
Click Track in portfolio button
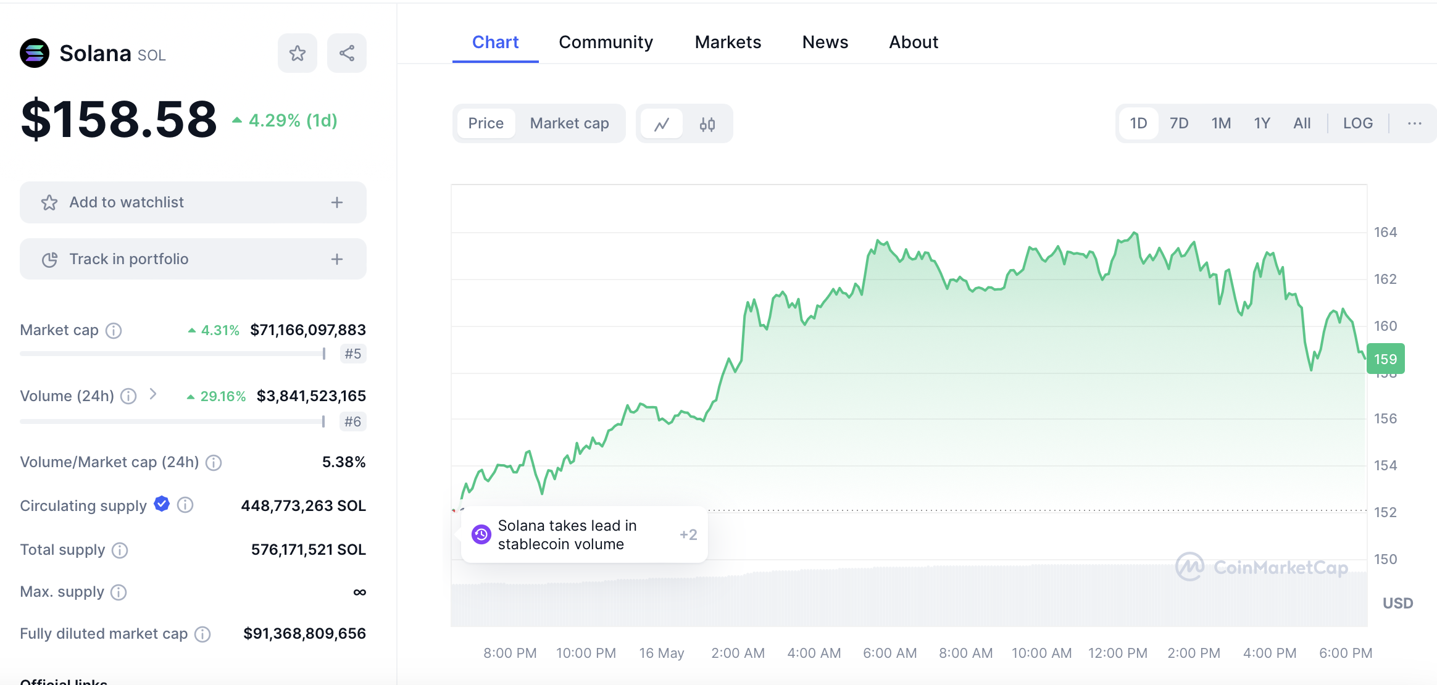[x=193, y=259]
